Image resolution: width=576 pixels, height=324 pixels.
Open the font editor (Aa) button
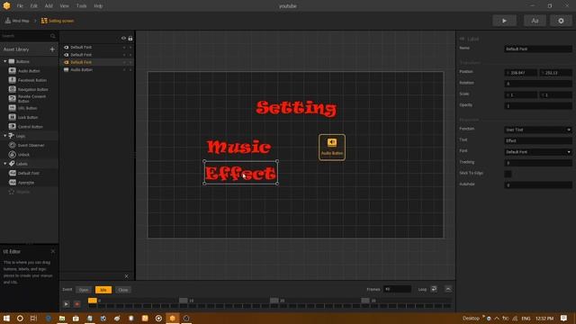click(535, 21)
